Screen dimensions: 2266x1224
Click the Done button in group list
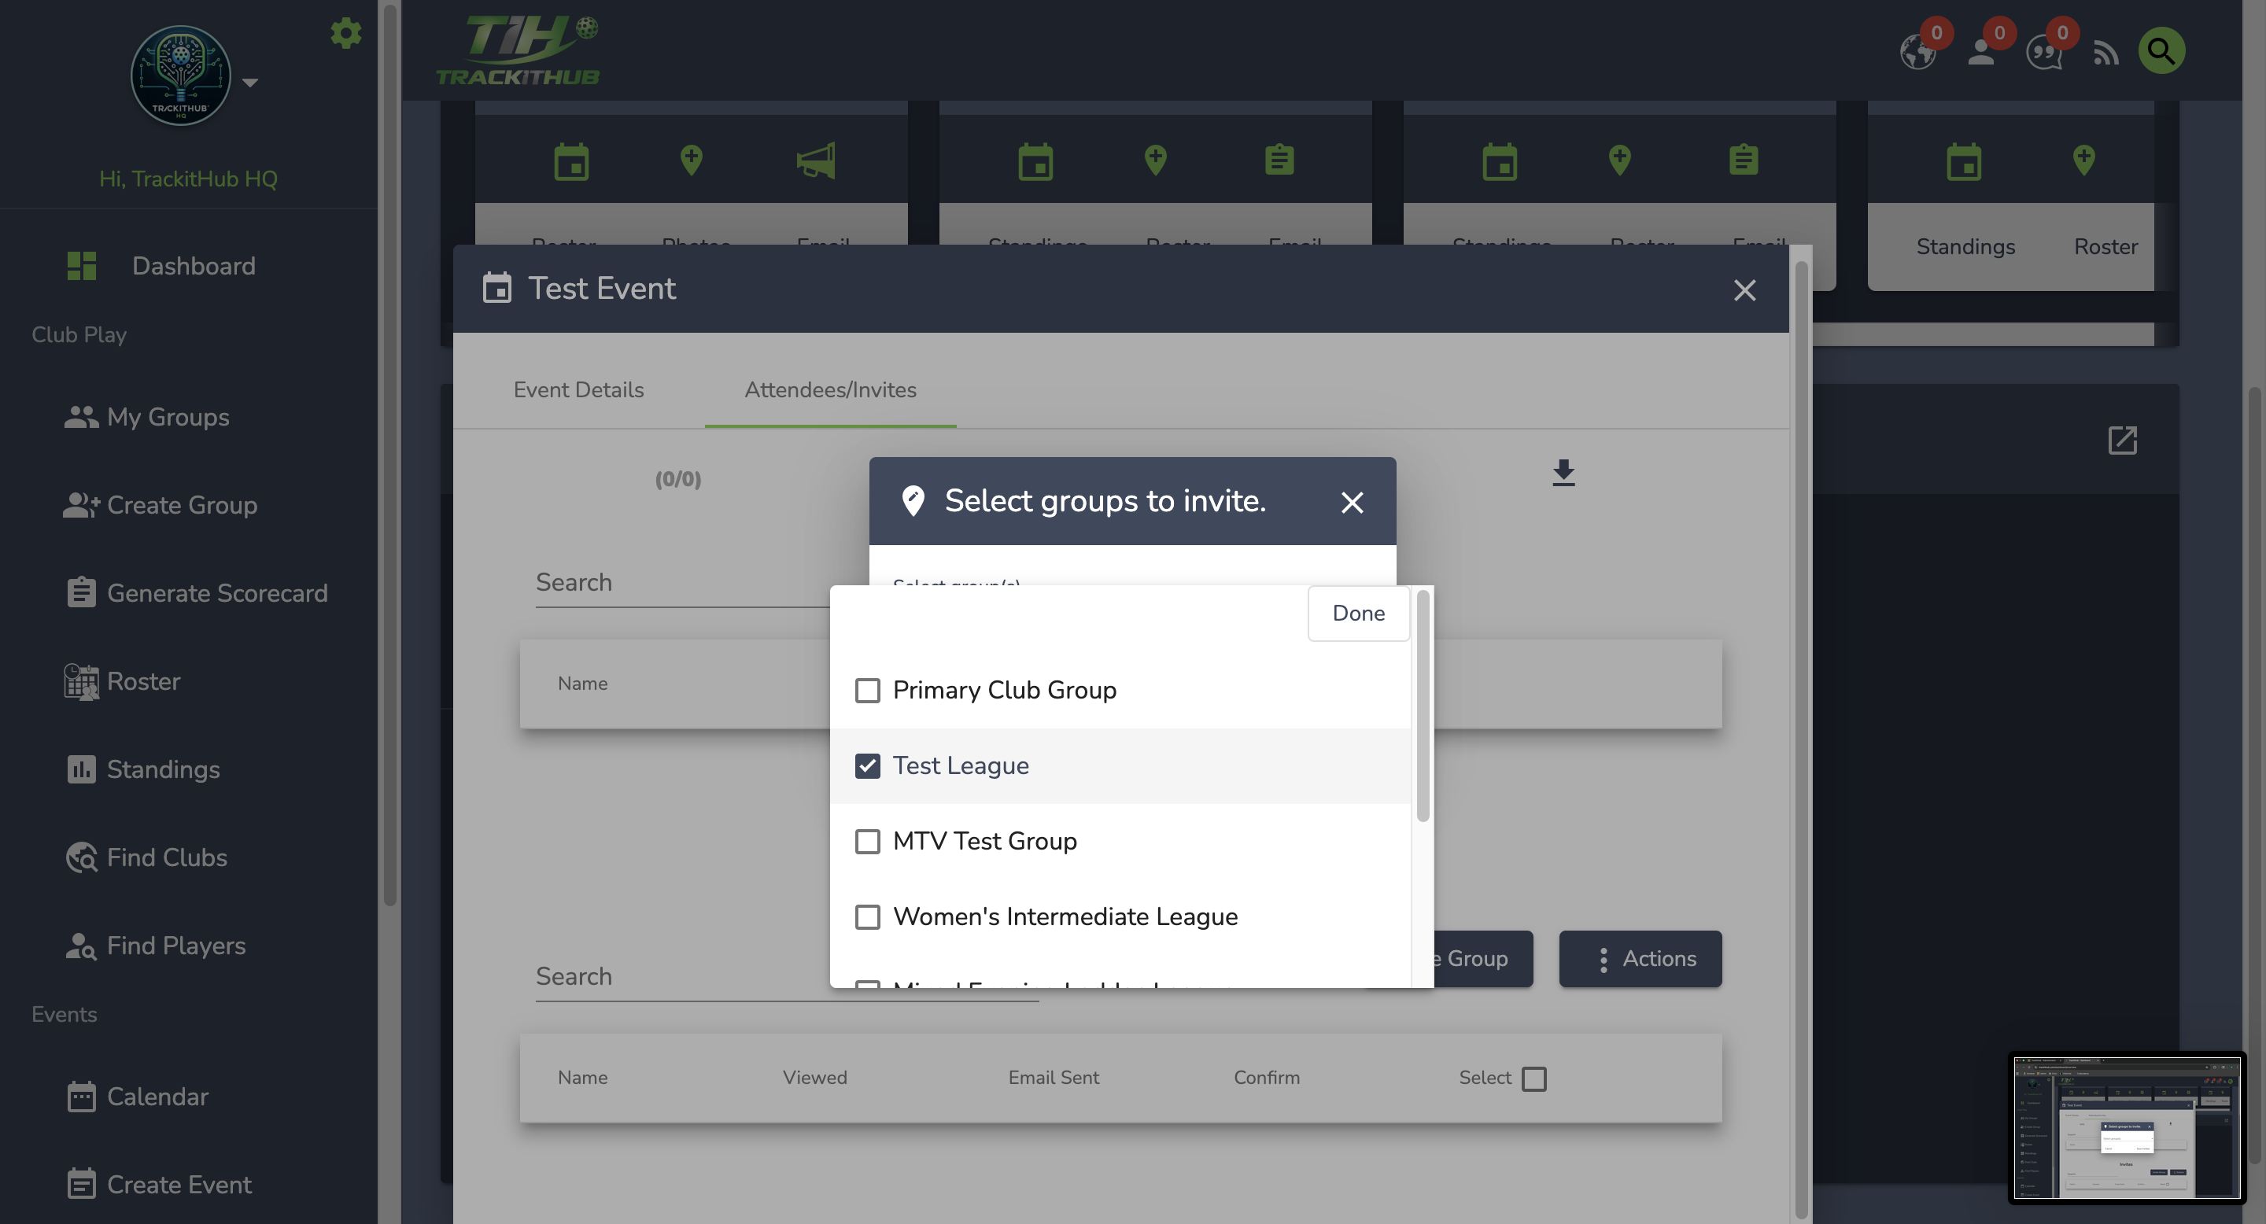pyautogui.click(x=1358, y=613)
